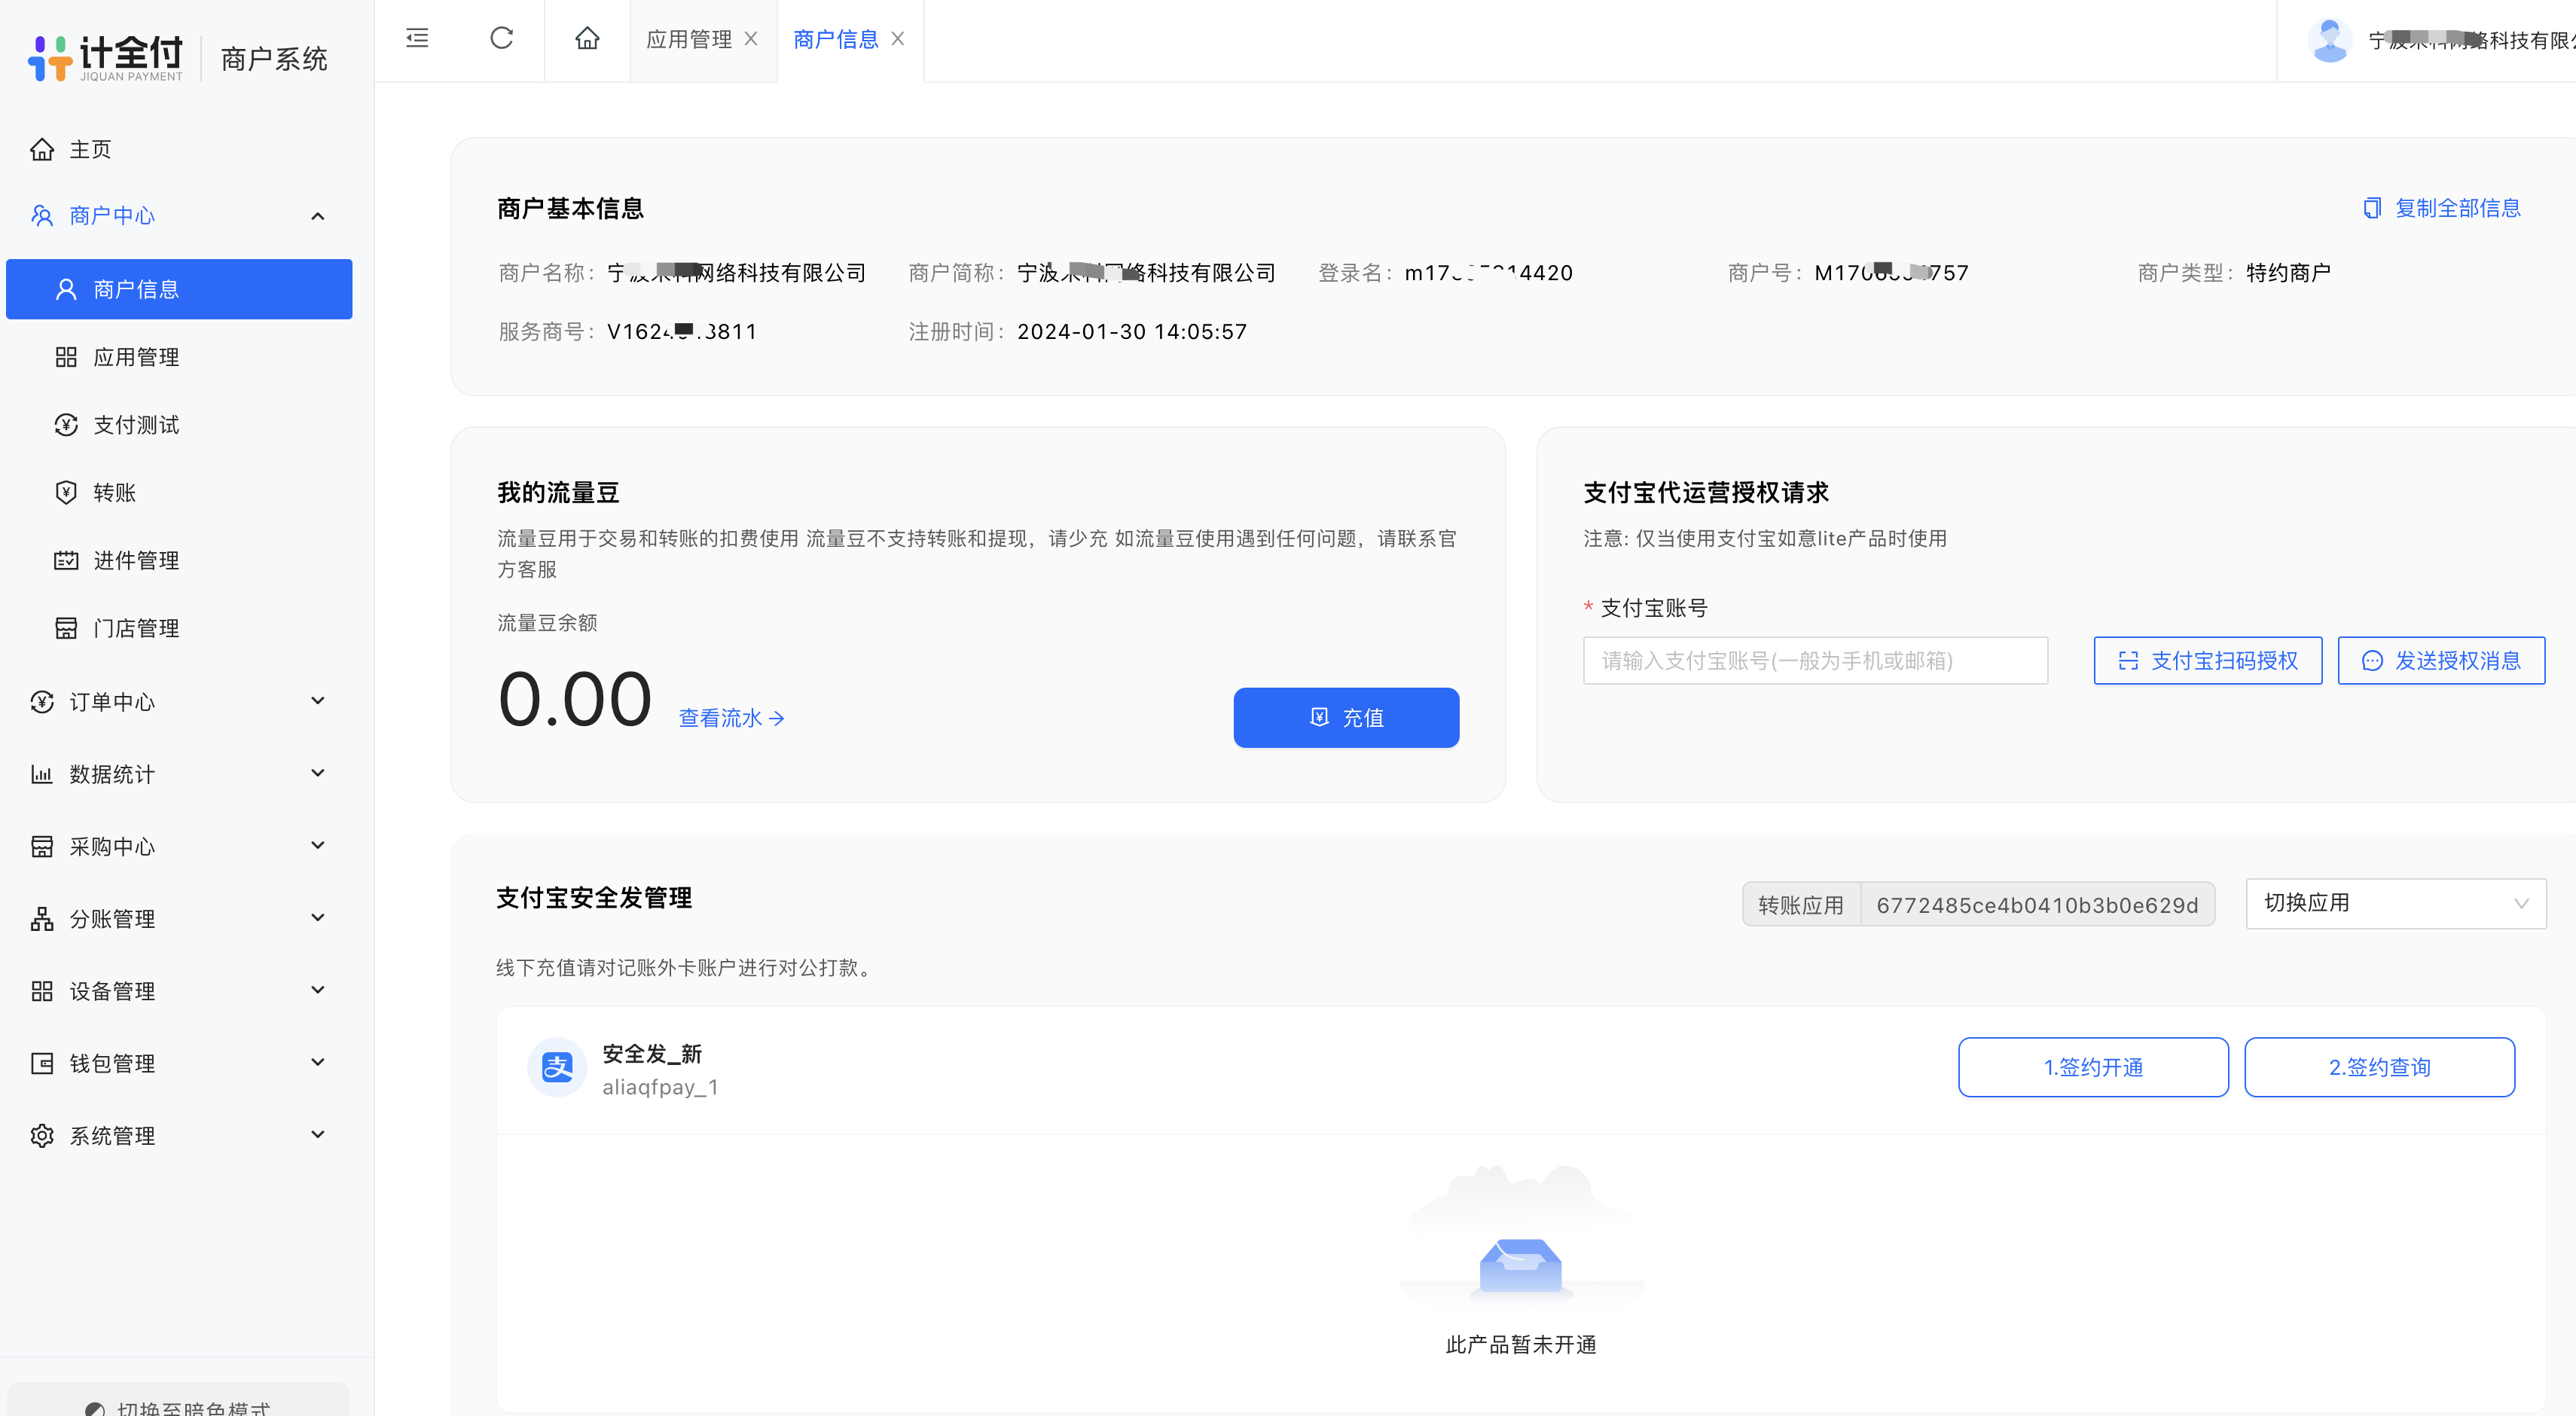
Task: Collapse the 商户中心 menu group
Action: (180, 216)
